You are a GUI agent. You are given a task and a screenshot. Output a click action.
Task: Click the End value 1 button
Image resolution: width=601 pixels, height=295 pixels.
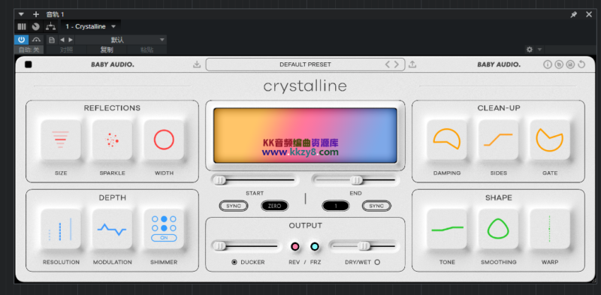[x=336, y=206]
